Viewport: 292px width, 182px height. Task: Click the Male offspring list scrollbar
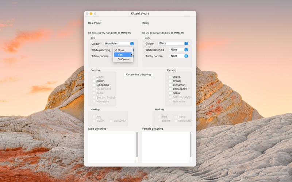point(137,145)
